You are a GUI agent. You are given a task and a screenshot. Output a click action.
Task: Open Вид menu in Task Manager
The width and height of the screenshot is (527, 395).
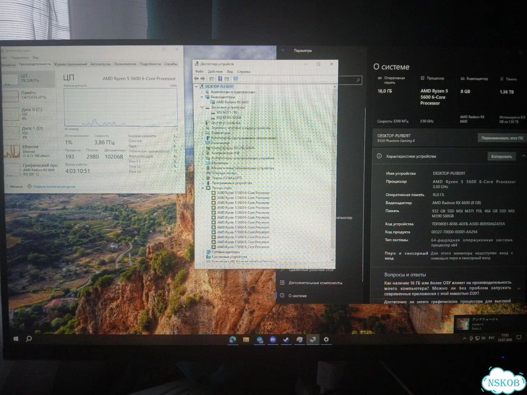tap(36, 58)
